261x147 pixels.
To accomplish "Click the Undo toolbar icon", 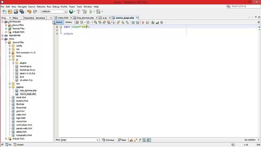I will (29, 11).
